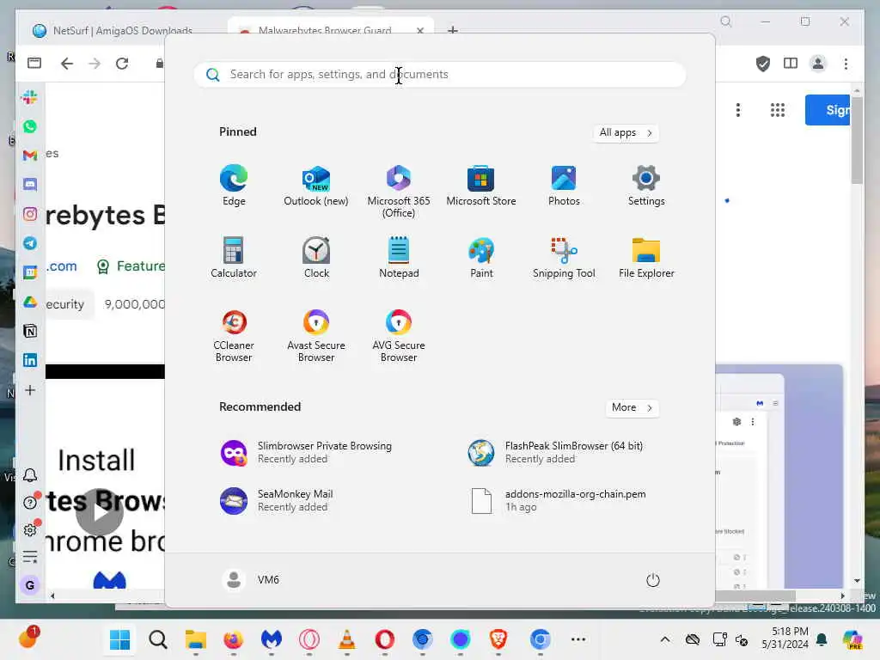Close the Malwarebytes Browser Guard tab
Screen dimensions: 880x660
[x=419, y=30]
